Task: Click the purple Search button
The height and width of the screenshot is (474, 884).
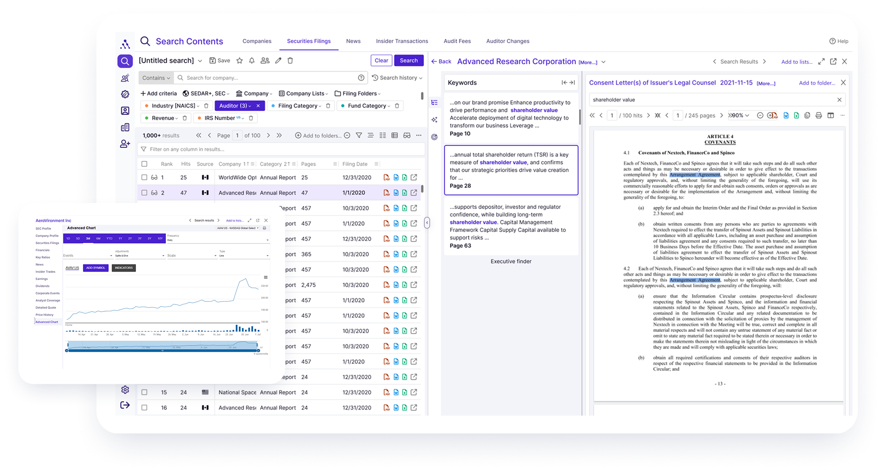Action: [409, 60]
